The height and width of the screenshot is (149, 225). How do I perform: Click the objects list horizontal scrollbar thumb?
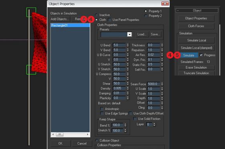point(59,135)
